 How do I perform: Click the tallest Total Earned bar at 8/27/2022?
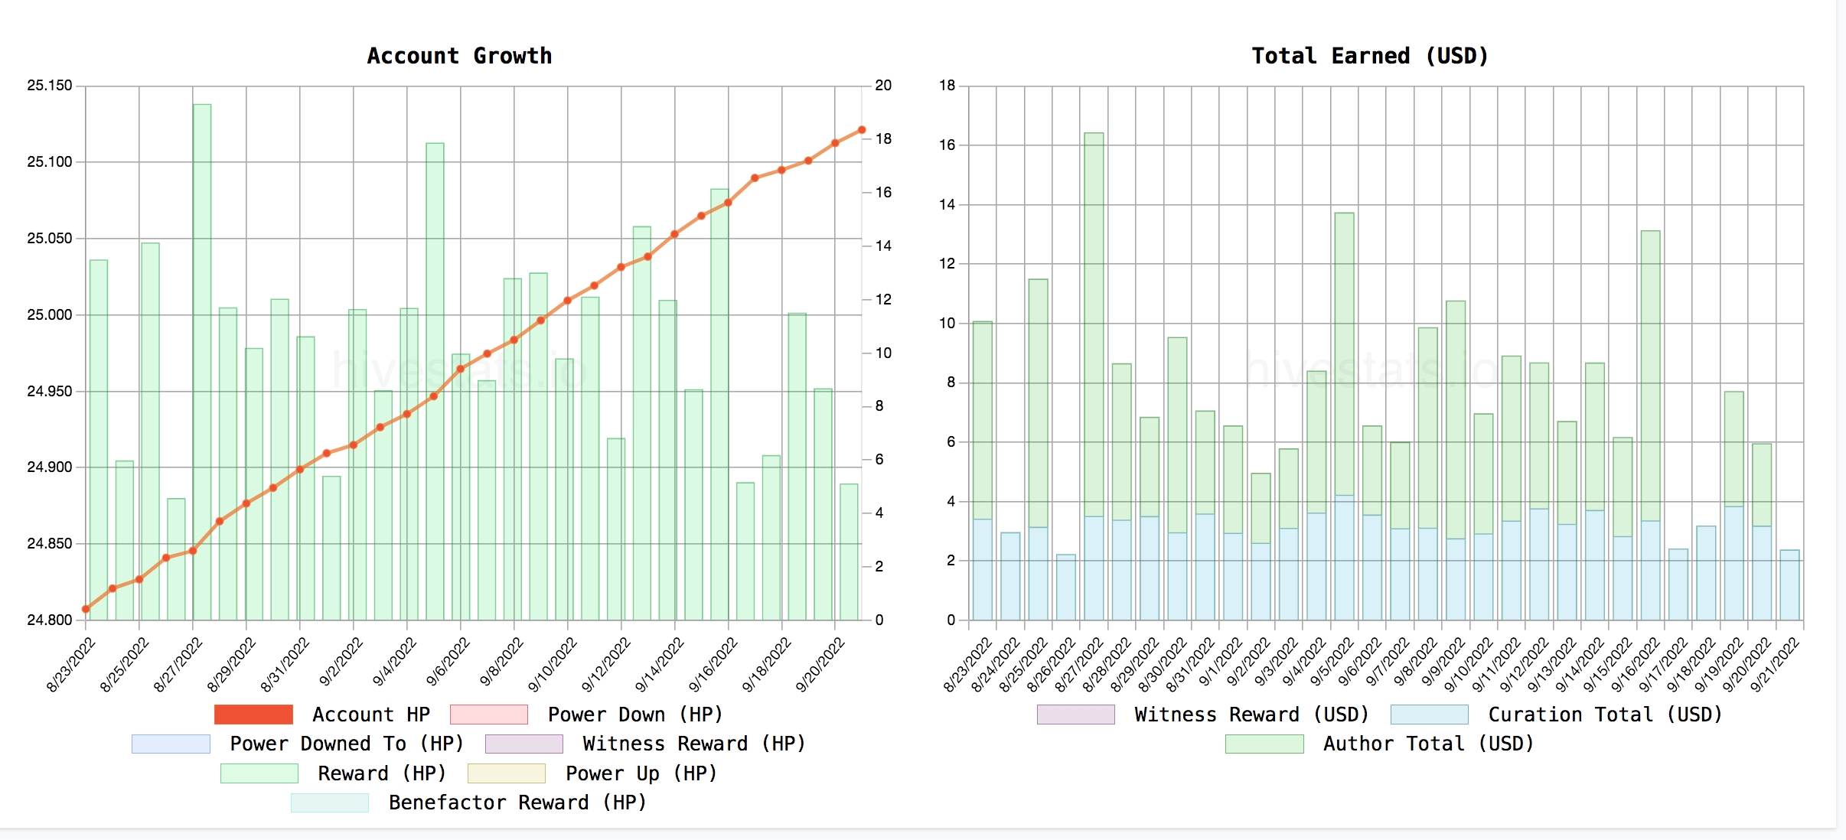pos(1094,376)
